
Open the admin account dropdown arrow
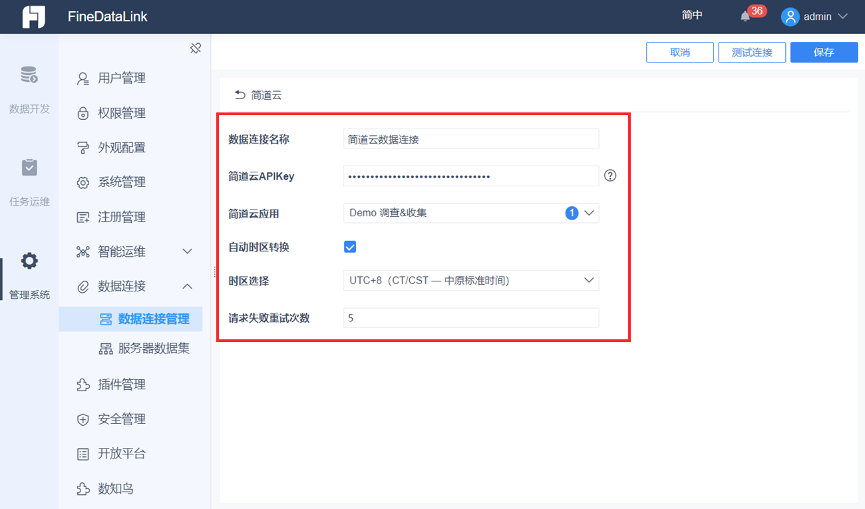point(842,17)
